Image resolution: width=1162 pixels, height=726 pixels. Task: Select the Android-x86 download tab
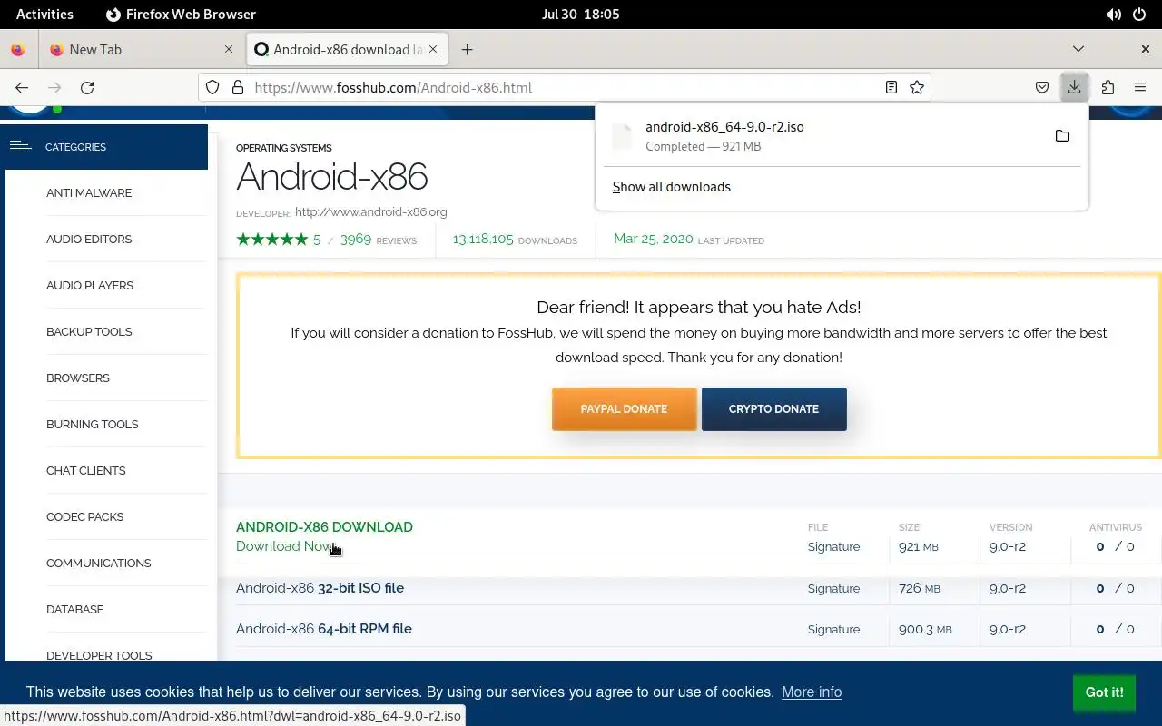coord(347,50)
